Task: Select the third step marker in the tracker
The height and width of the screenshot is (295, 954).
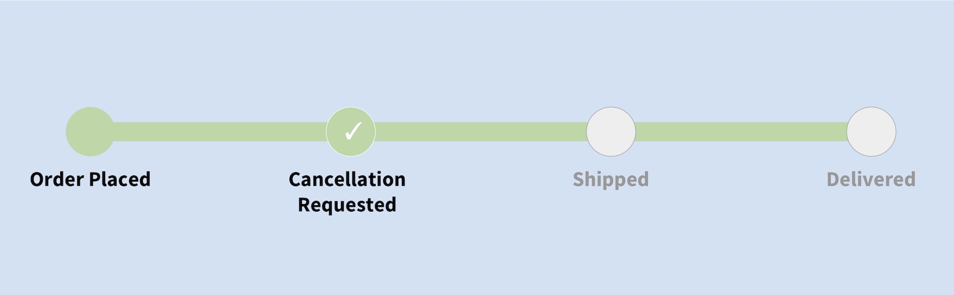Action: 611,132
